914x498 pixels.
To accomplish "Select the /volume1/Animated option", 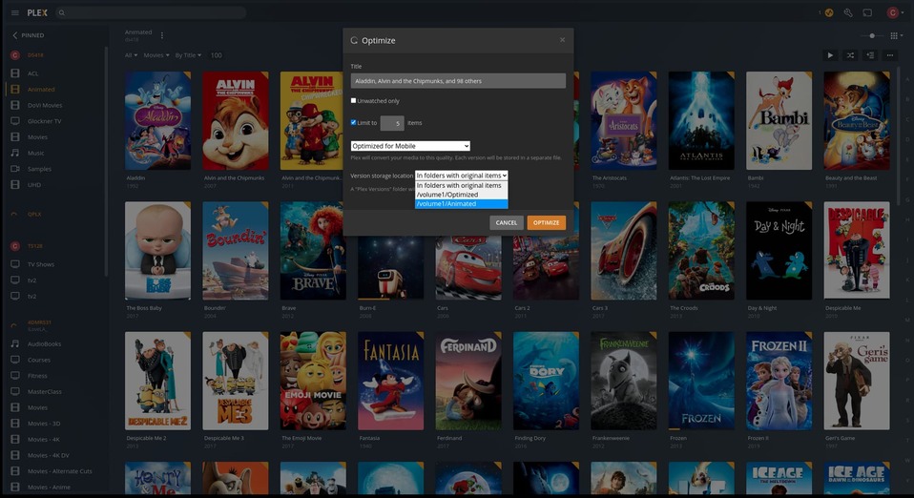I will pyautogui.click(x=461, y=204).
